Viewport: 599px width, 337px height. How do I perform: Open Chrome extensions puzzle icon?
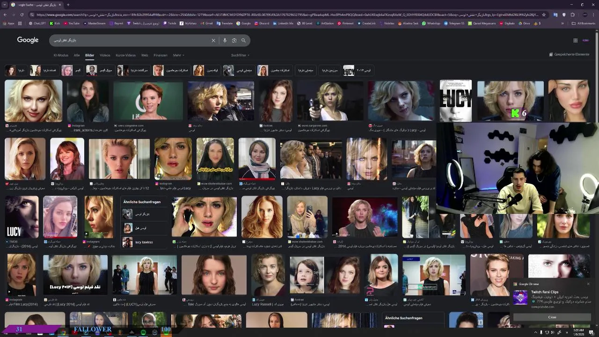(572, 15)
